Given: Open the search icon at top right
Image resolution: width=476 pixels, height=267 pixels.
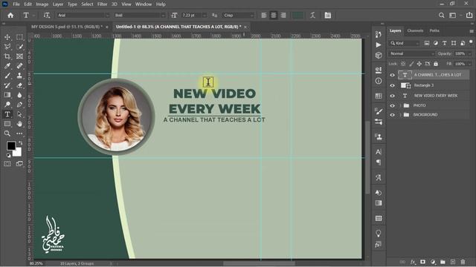Looking at the screenshot, I should pyautogui.click(x=441, y=15).
